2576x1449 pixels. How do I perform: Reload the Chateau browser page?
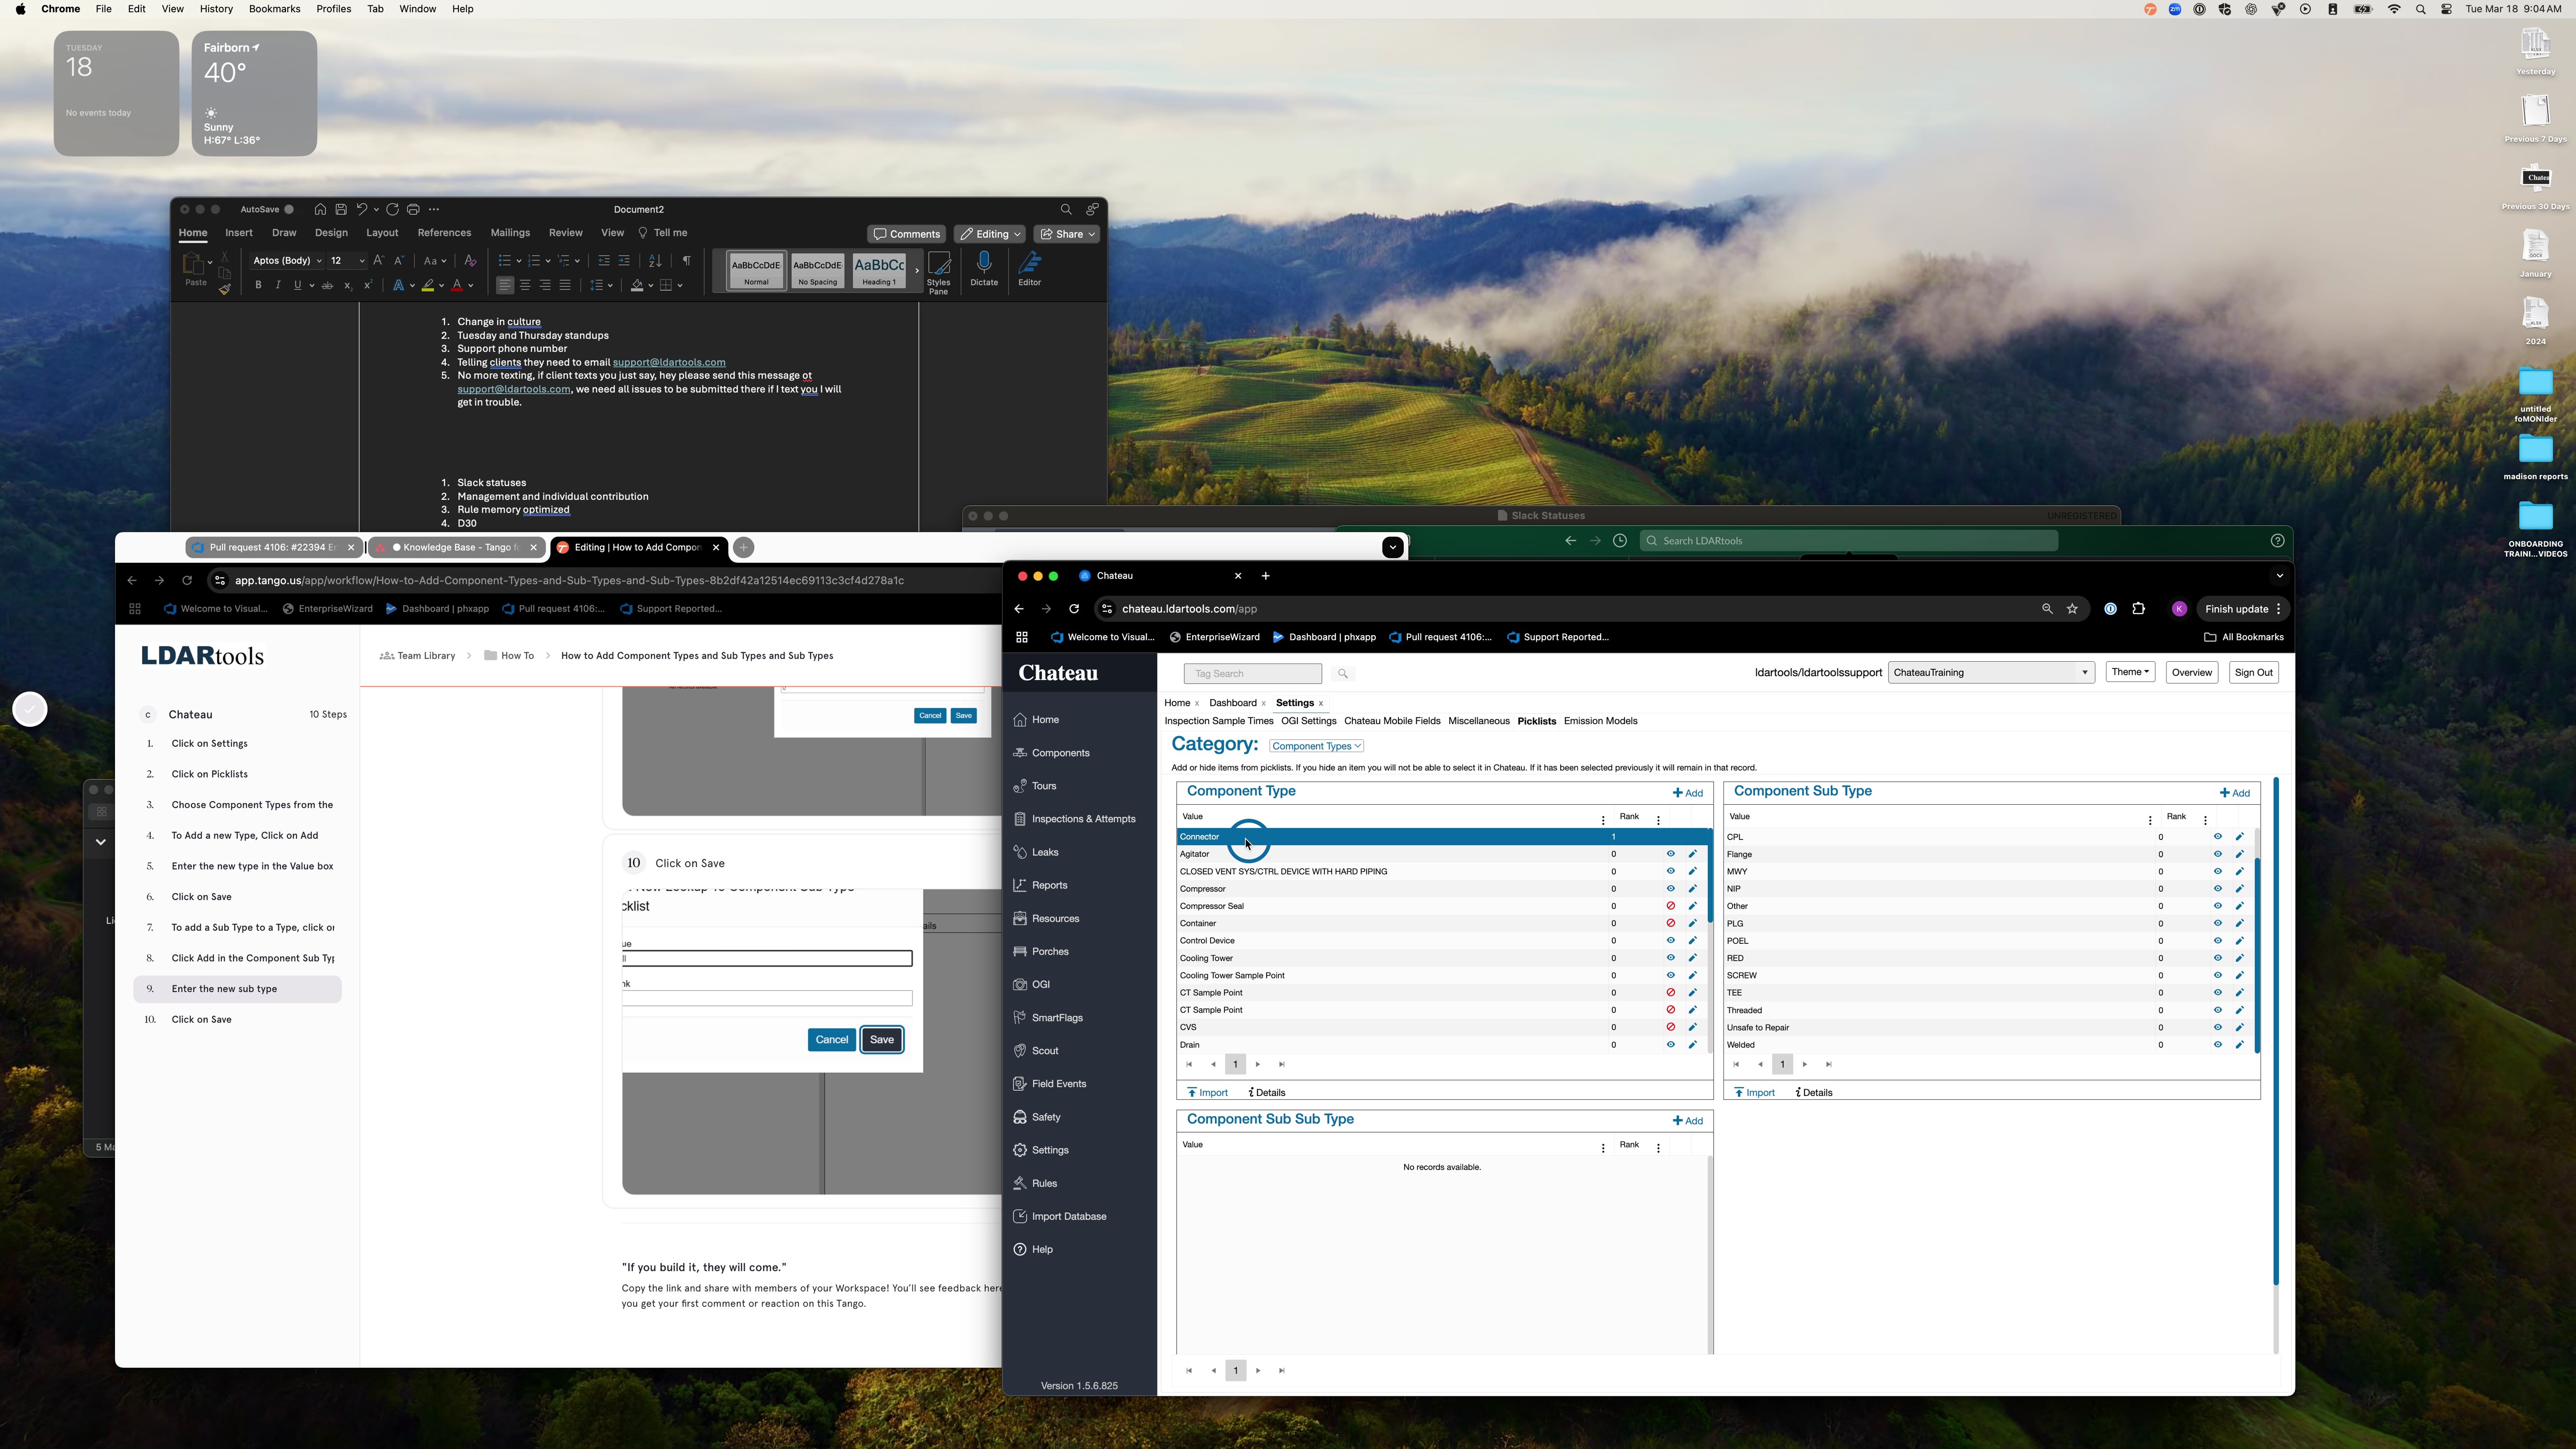(x=1074, y=609)
